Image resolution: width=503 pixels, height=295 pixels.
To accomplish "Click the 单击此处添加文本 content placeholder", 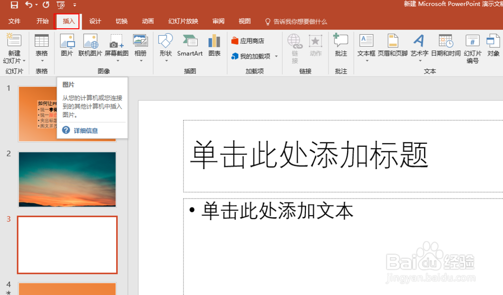I will point(343,247).
